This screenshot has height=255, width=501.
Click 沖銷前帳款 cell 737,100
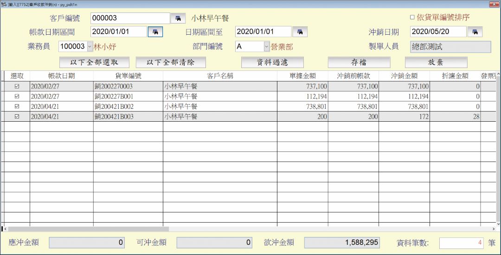tap(353, 87)
